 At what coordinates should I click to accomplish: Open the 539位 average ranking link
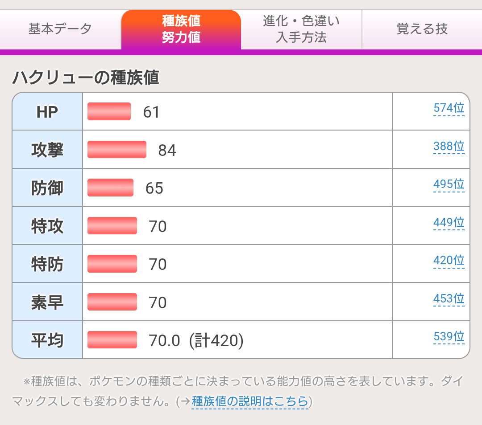click(x=449, y=337)
